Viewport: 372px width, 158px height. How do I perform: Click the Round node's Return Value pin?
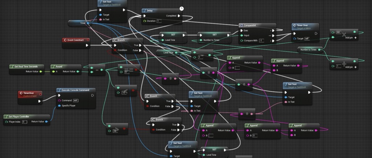point(78,72)
